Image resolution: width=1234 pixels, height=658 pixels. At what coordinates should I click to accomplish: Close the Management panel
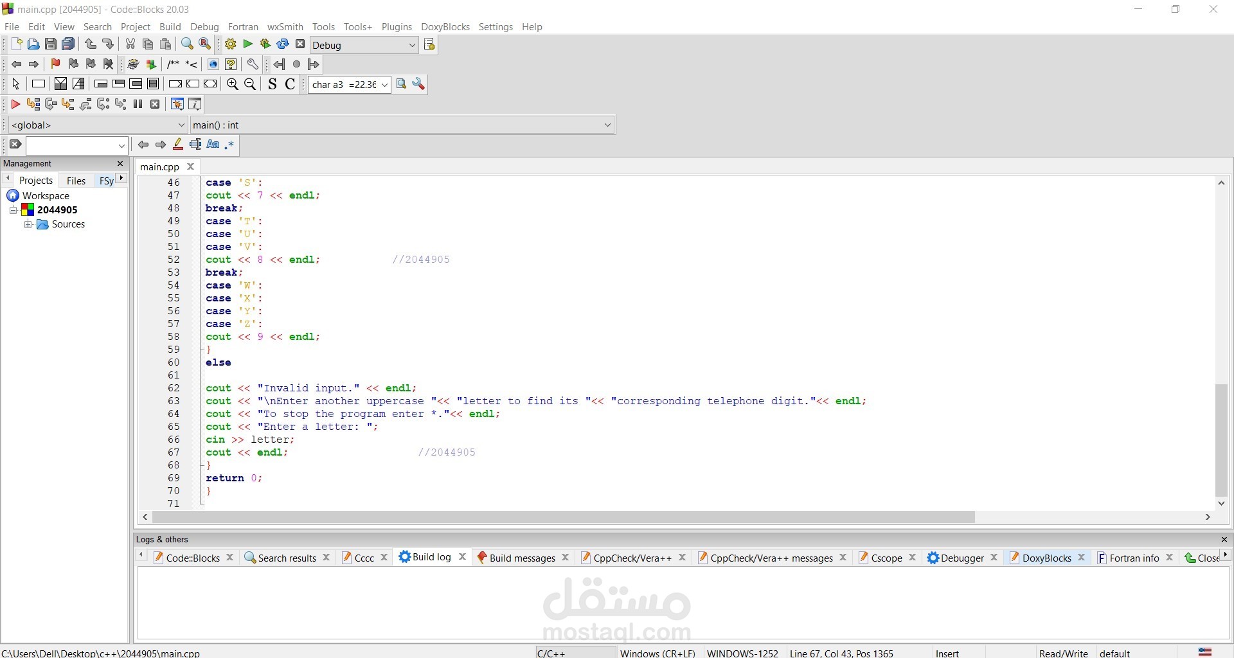click(120, 164)
